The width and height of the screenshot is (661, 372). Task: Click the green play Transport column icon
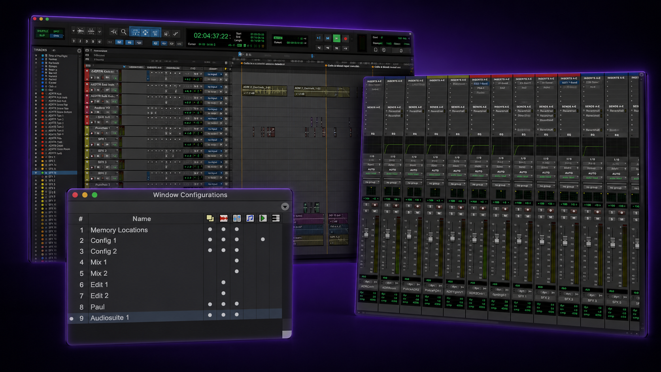tap(263, 218)
